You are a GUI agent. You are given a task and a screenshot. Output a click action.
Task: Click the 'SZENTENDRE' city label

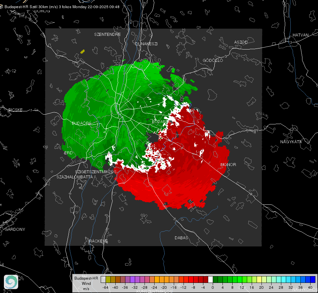(108, 35)
